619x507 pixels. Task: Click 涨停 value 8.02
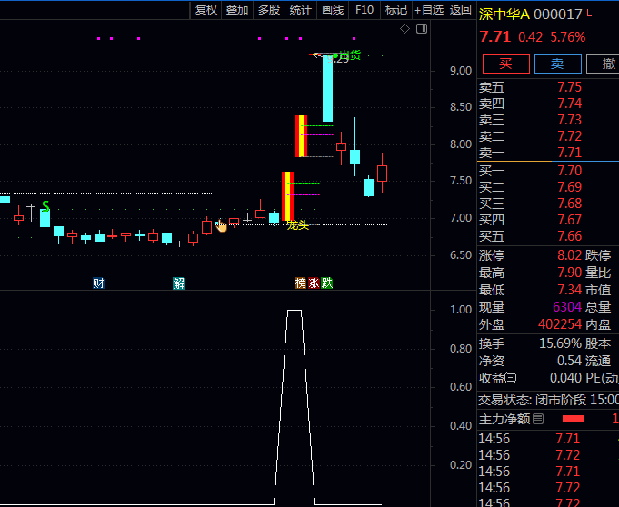pyautogui.click(x=569, y=255)
